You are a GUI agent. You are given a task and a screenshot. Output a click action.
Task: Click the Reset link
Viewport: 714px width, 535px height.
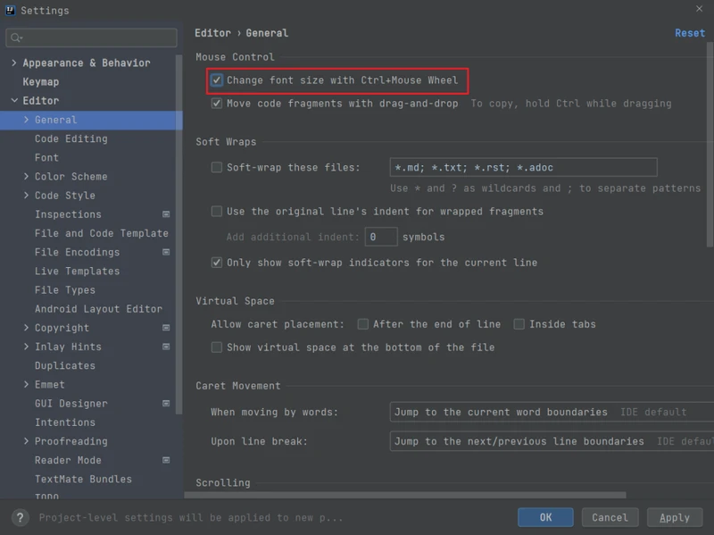click(689, 33)
